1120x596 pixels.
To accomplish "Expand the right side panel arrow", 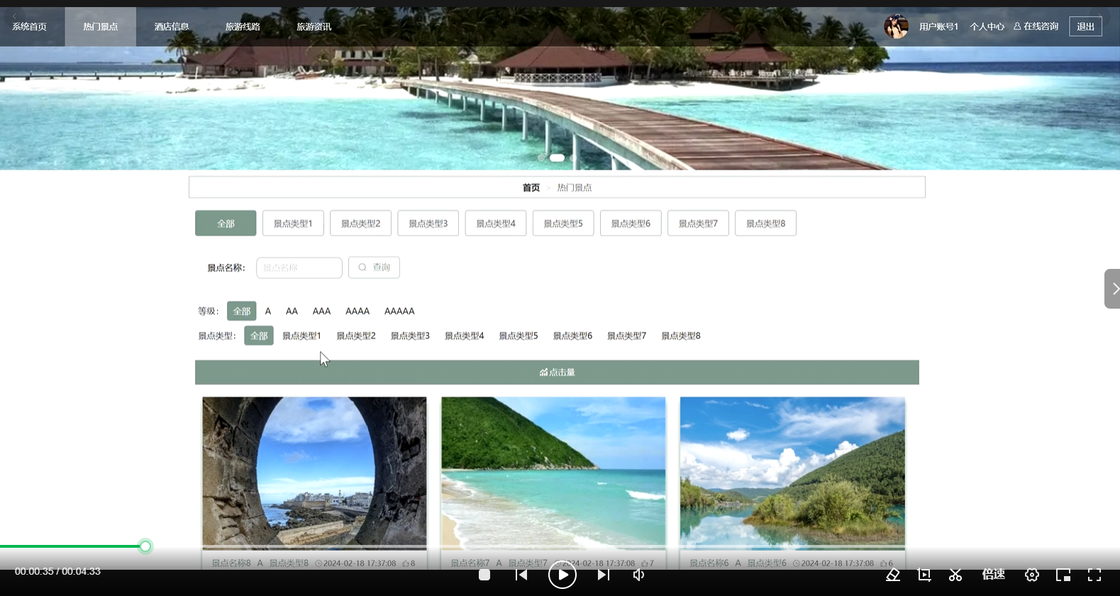I will click(x=1113, y=289).
